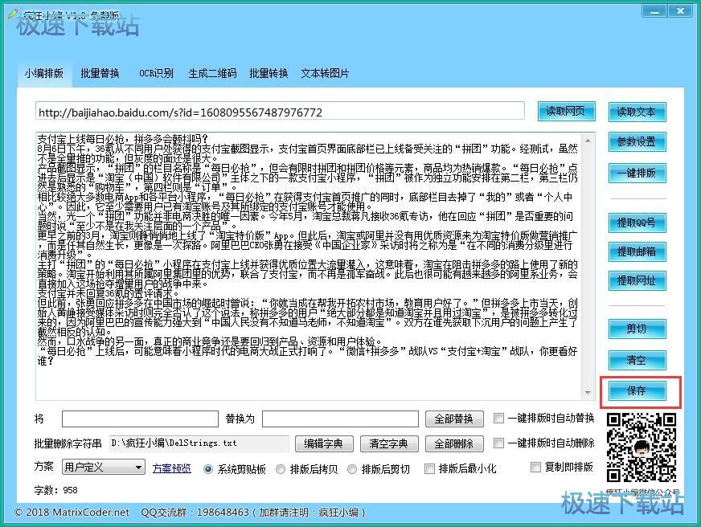Click 提取网址 button
Viewport: 701px width, 527px height.
[637, 281]
